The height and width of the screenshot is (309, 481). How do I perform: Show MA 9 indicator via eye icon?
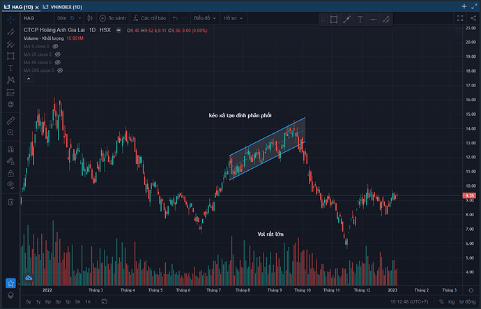coord(55,46)
